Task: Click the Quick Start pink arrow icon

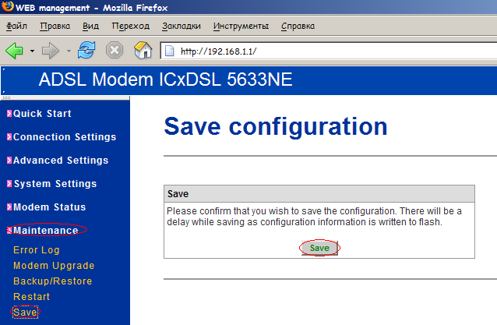Action: (x=9, y=114)
